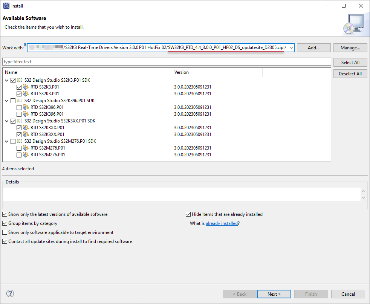Click the first RTD S32K396.P01 feature icon
The height and width of the screenshot is (304, 370).
[x=26, y=107]
